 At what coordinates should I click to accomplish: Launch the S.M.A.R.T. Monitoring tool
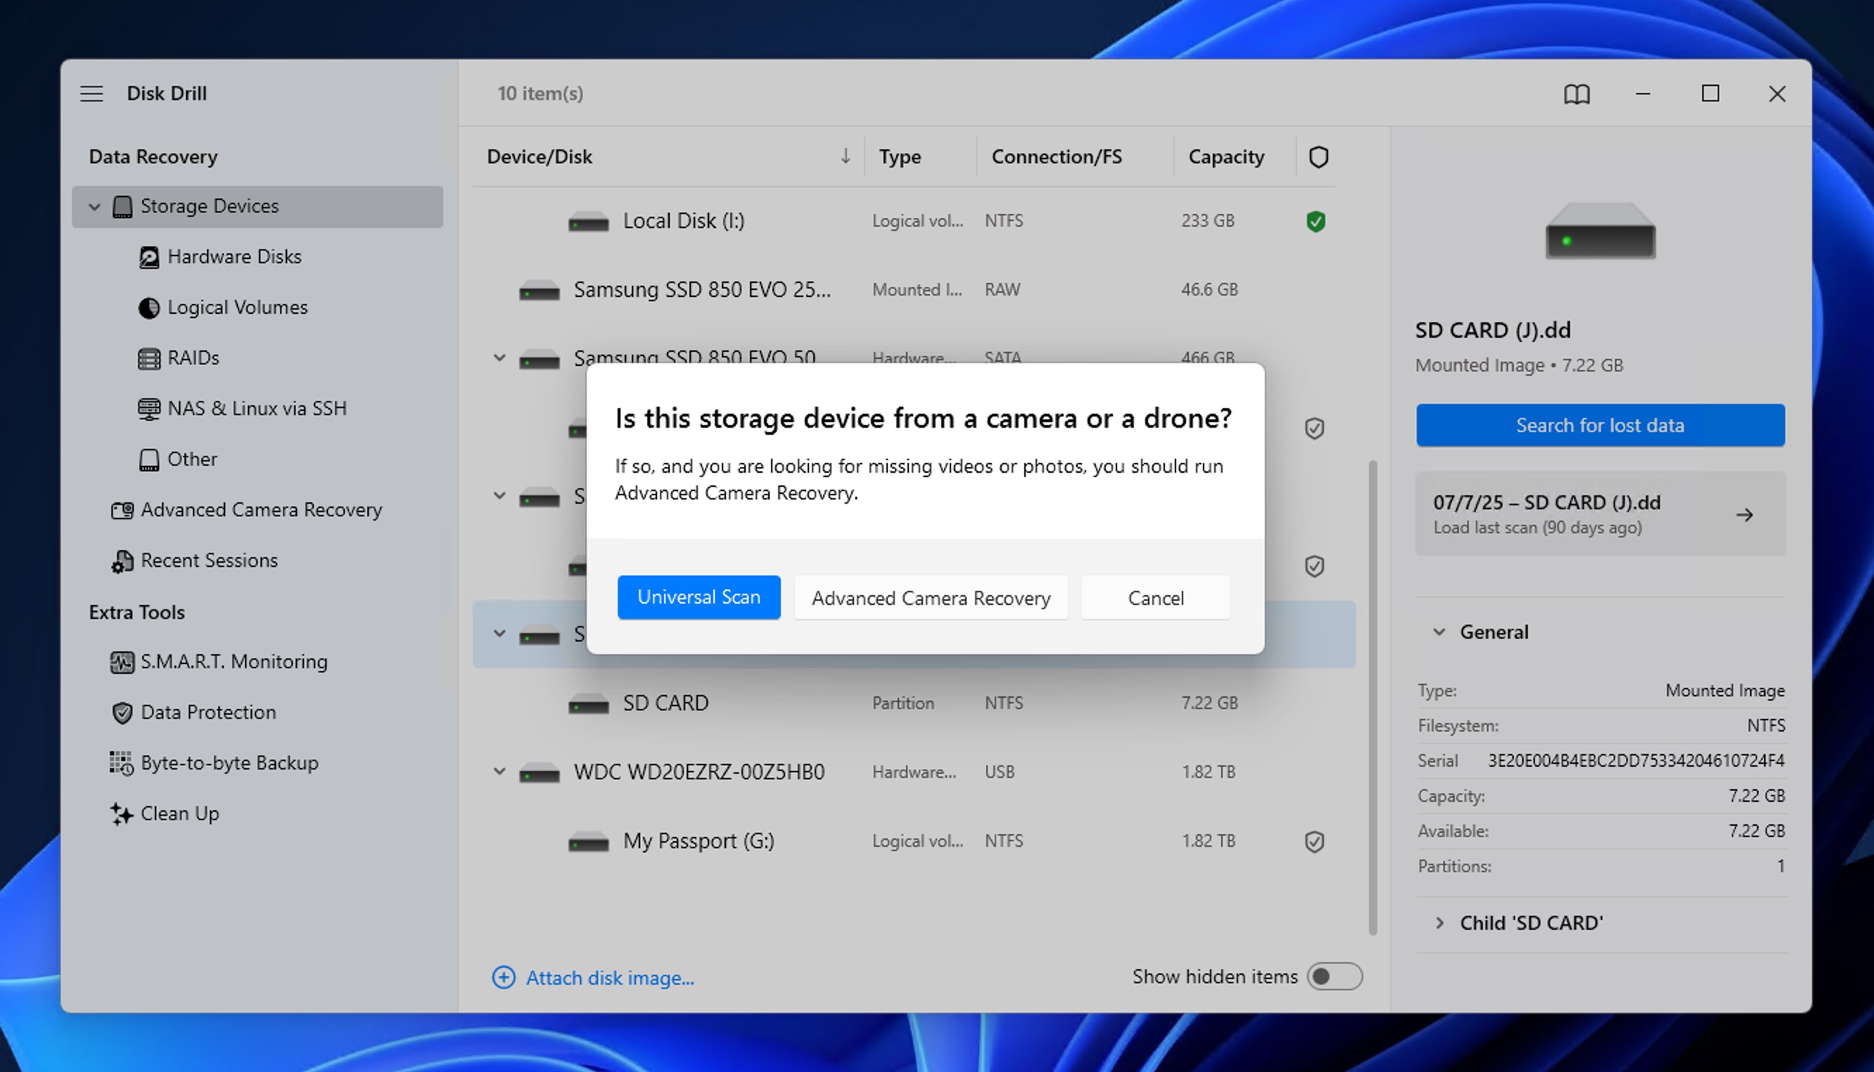[234, 661]
